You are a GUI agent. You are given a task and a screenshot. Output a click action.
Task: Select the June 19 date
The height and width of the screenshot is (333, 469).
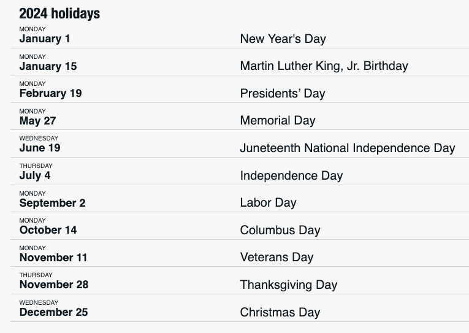tap(40, 148)
